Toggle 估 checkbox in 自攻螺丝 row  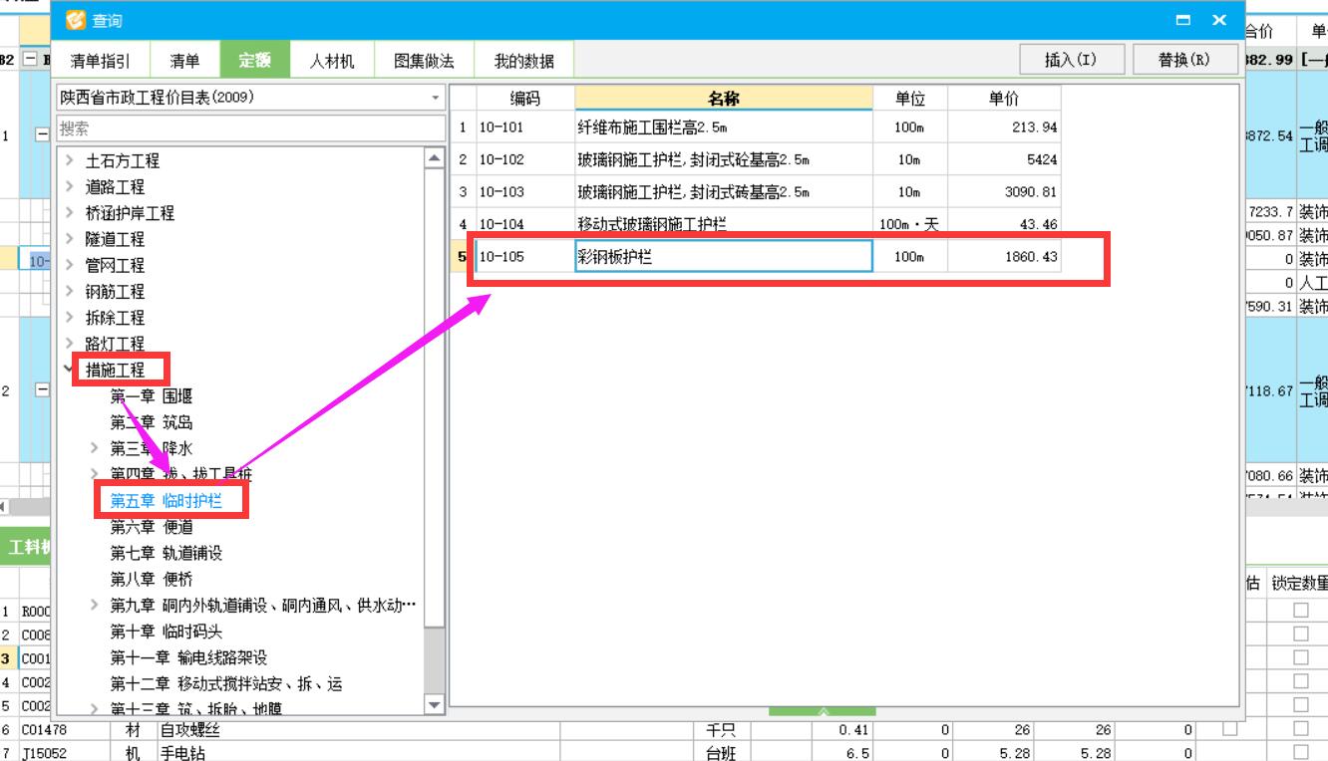tap(1230, 729)
